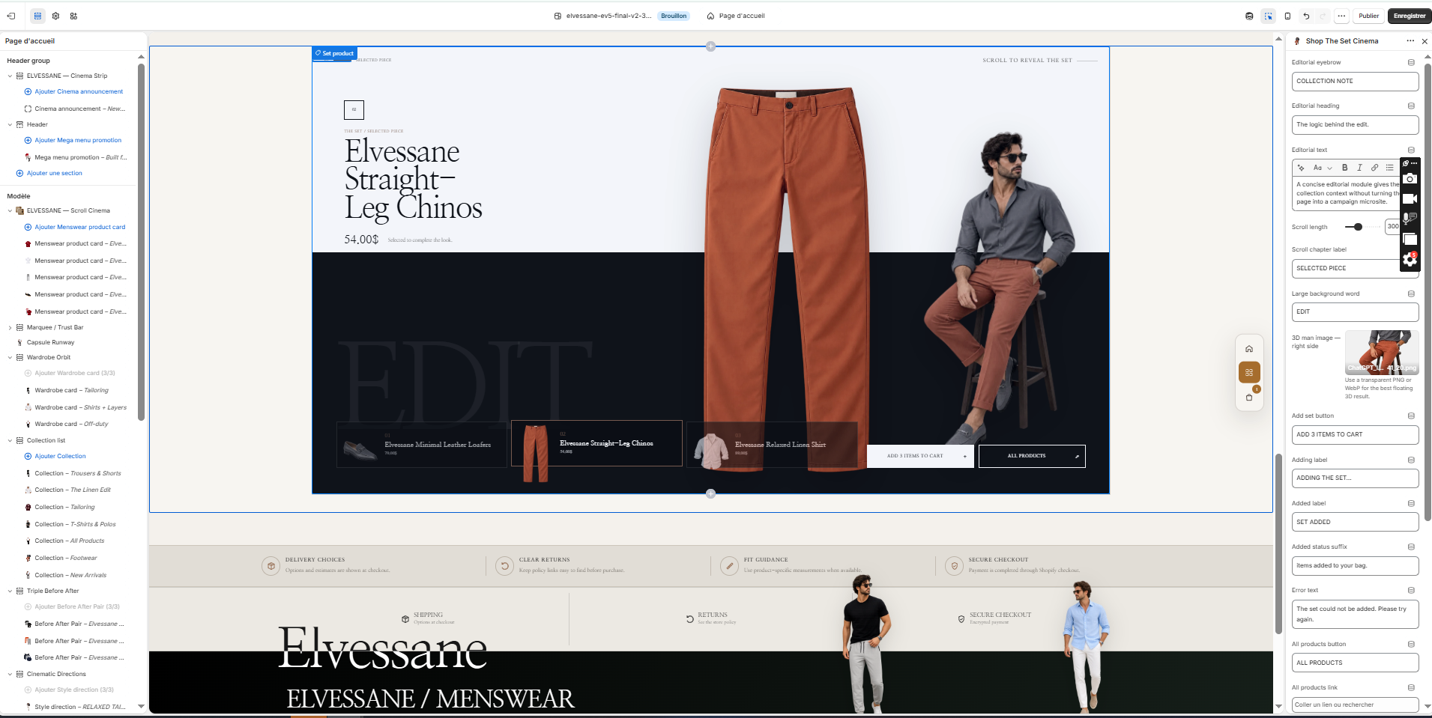Click Ajouter une section link
The height and width of the screenshot is (718, 1432).
pos(55,173)
